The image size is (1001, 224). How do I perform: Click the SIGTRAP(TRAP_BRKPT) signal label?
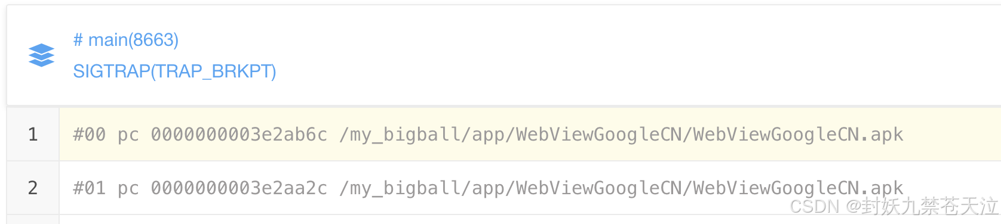click(x=174, y=71)
